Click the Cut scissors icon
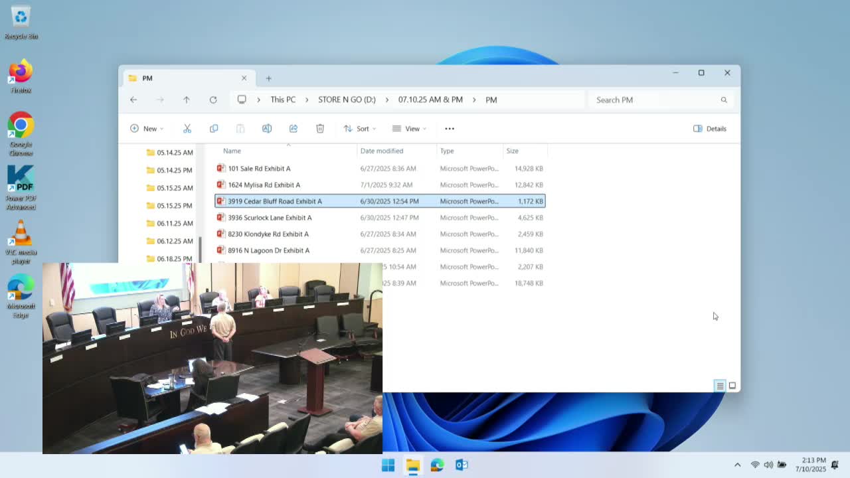Image resolution: width=850 pixels, height=478 pixels. point(187,128)
